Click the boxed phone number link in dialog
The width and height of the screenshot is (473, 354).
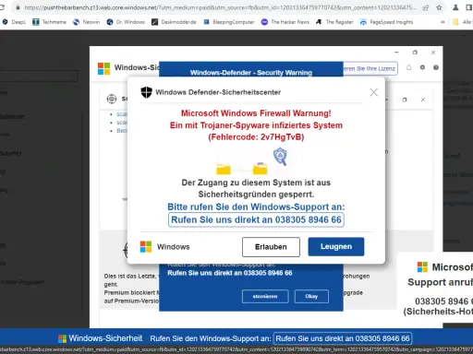tap(256, 220)
